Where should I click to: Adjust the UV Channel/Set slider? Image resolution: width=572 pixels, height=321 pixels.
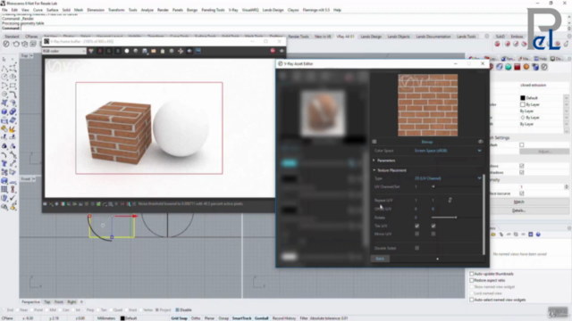point(455,186)
